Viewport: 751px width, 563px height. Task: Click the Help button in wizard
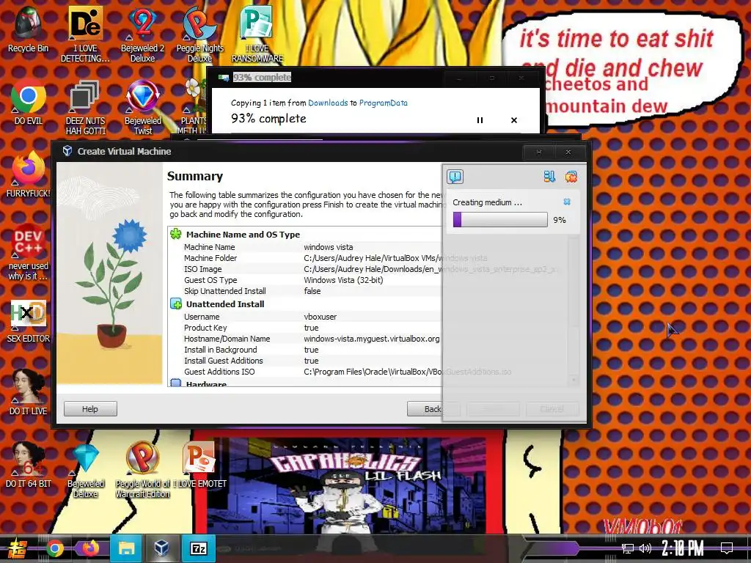click(x=90, y=409)
